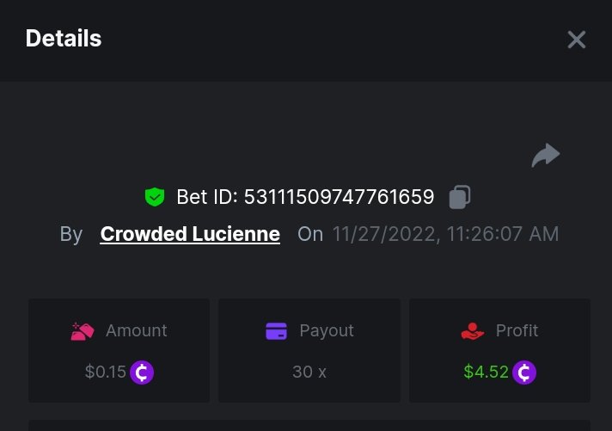Screen dimensions: 612x431
Task: Click the pink Amount icon
Action: (83, 331)
